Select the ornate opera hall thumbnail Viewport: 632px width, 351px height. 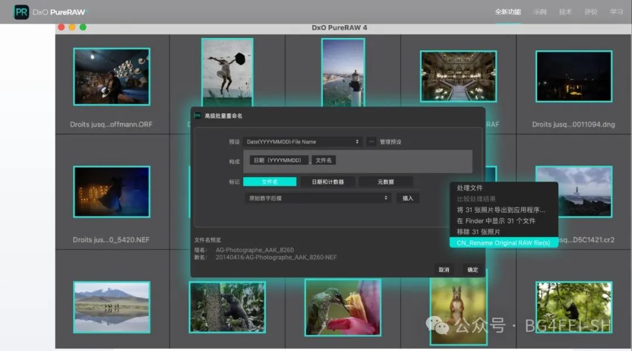pos(458,76)
